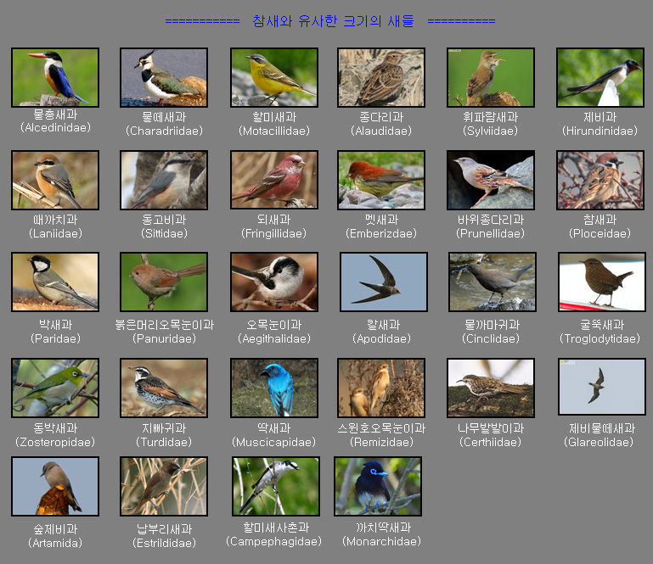Select the Laniidae shrike thumbnail
The width and height of the screenshot is (653, 564).
pos(55,180)
